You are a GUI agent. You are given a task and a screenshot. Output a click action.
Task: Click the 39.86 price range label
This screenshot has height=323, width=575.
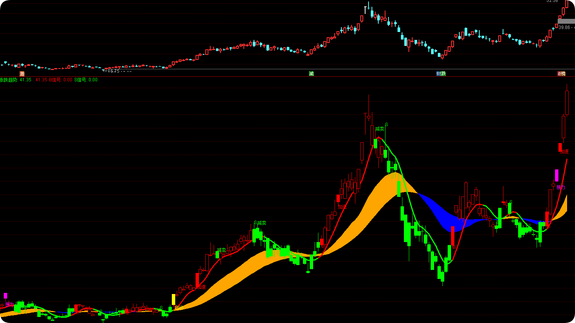click(566, 27)
